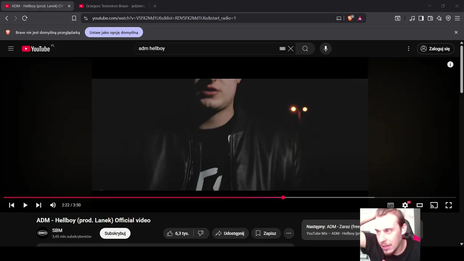Image resolution: width=464 pixels, height=261 pixels.
Task: Dislike the video
Action: coord(201,233)
